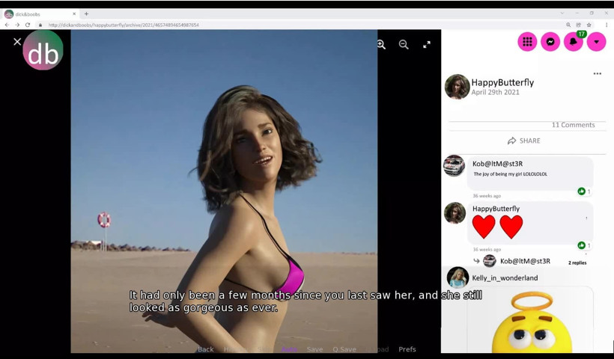Viewport: 614px width, 359px height.
Task: Open Kelly_in_wonderland avatar
Action: tap(458, 277)
